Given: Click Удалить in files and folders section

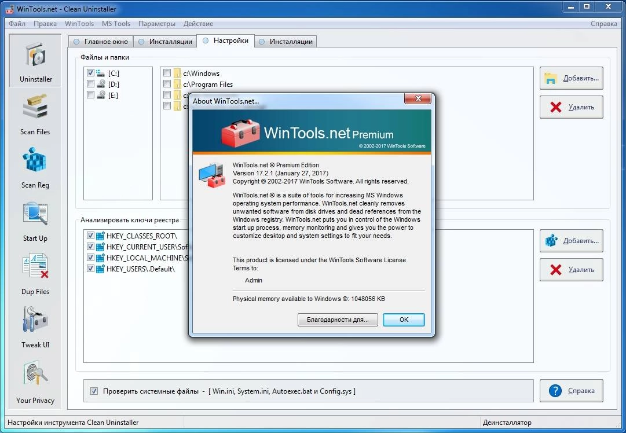Looking at the screenshot, I should click(572, 107).
